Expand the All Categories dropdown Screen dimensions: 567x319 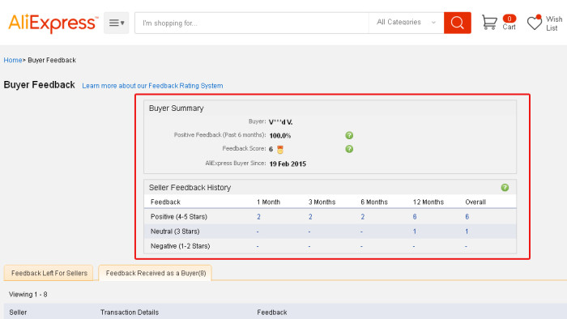(406, 23)
